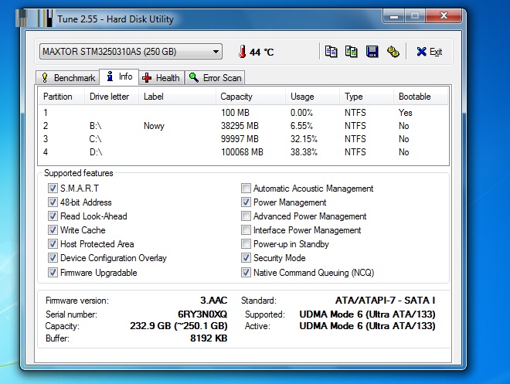Click the 8192 KB buffer value
This screenshot has height=384, width=510.
pos(209,338)
